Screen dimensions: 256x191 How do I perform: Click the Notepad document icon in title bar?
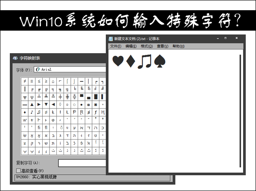[x=111, y=39]
